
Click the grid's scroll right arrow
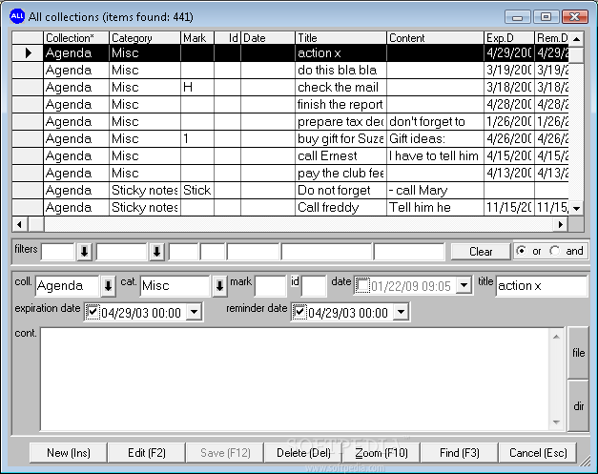tap(561, 224)
